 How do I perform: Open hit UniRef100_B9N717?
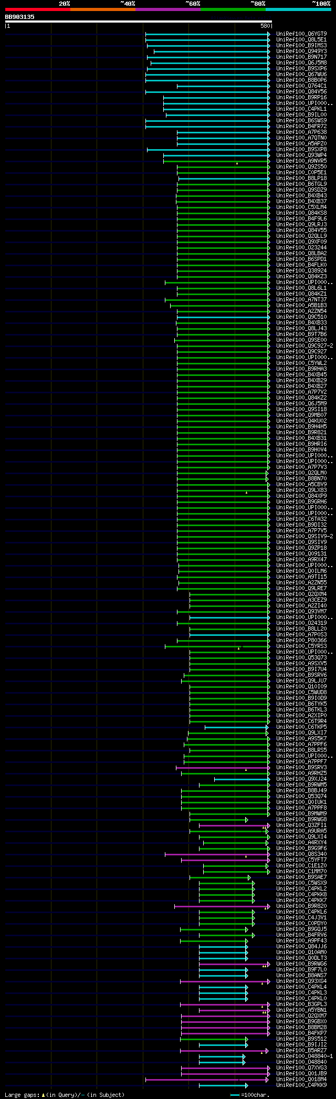pos(301,57)
